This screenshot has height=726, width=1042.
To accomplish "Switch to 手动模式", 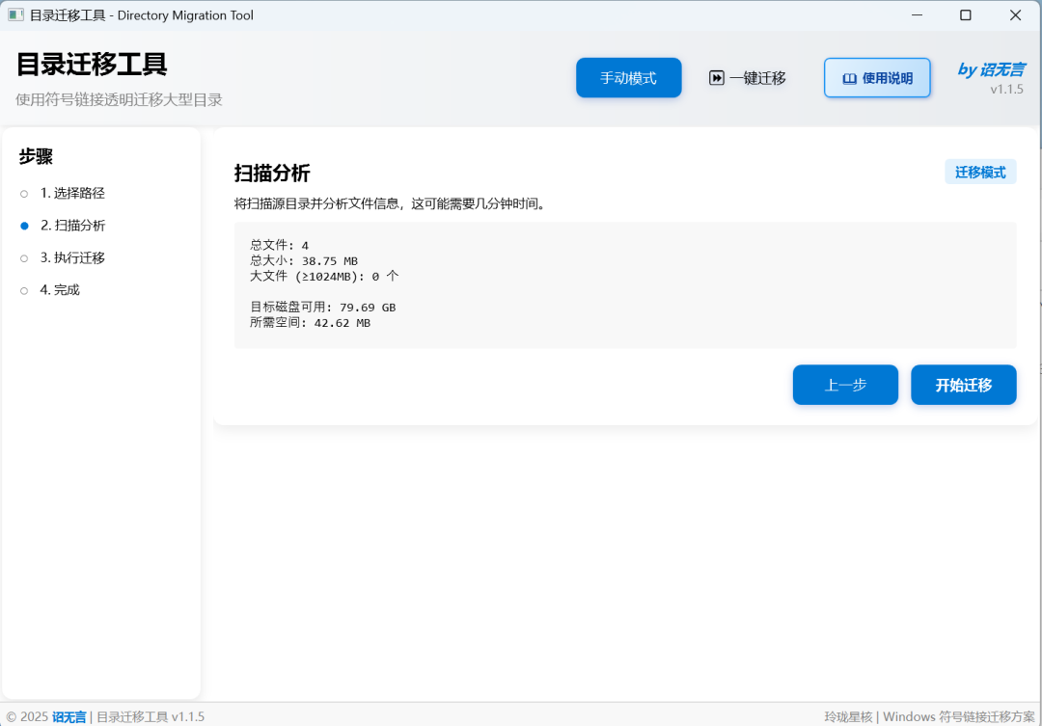I will [628, 77].
